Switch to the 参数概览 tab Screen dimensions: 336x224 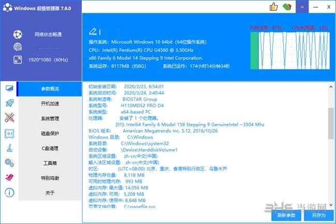click(x=50, y=89)
